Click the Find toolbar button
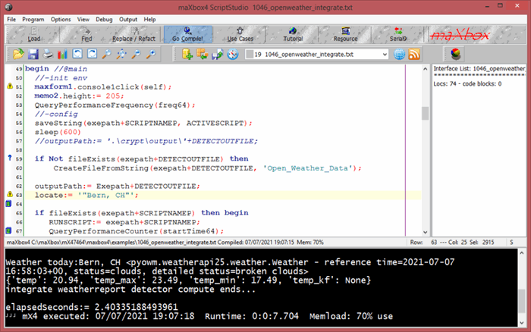The width and height of the screenshot is (531, 332). [86, 35]
